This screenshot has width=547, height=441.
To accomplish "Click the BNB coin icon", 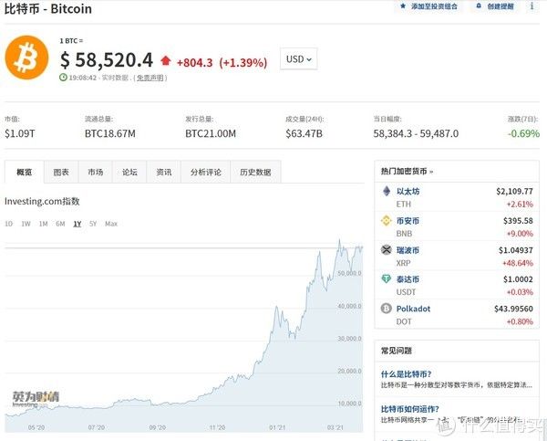I will 387,221.
